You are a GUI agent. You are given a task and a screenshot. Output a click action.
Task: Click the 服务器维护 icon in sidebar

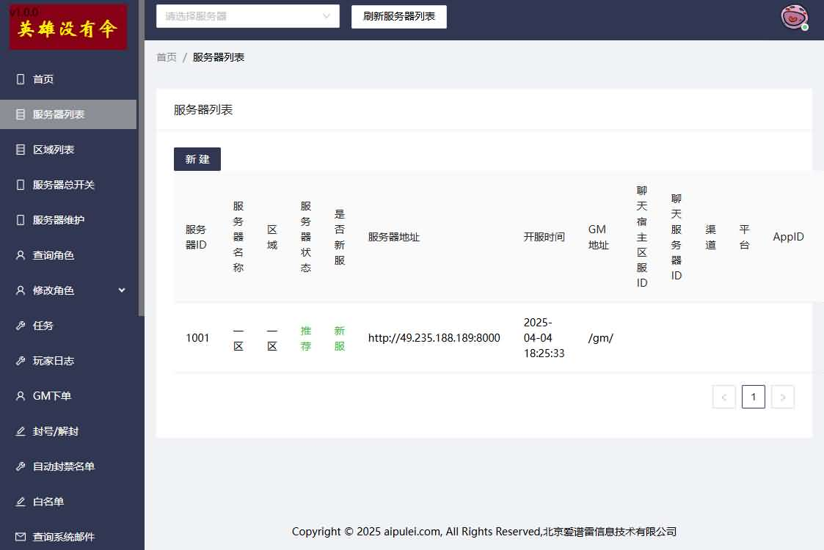point(19,219)
